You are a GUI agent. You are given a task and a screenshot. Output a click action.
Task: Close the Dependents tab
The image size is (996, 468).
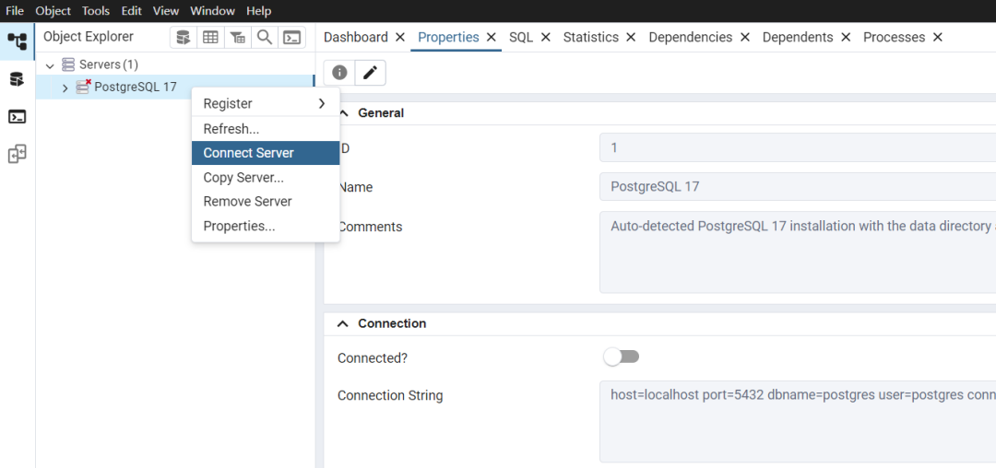846,38
